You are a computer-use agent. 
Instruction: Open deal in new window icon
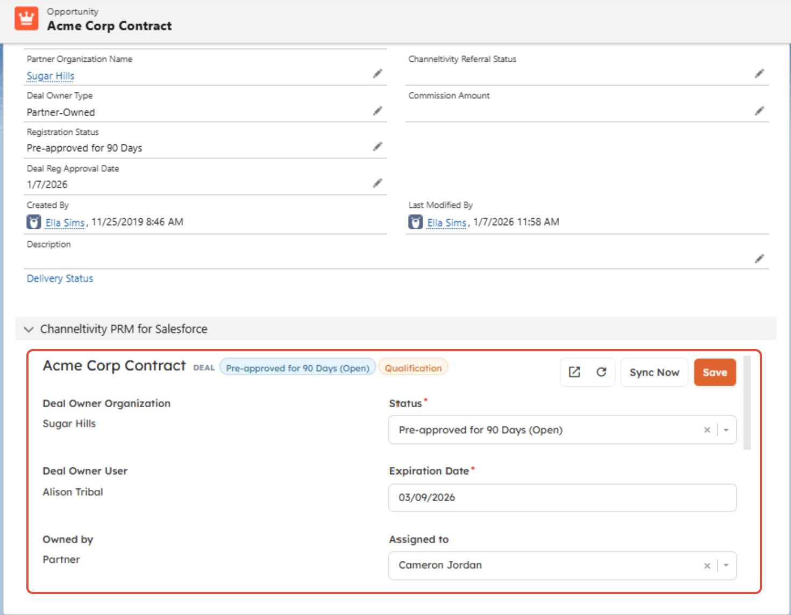click(x=574, y=372)
